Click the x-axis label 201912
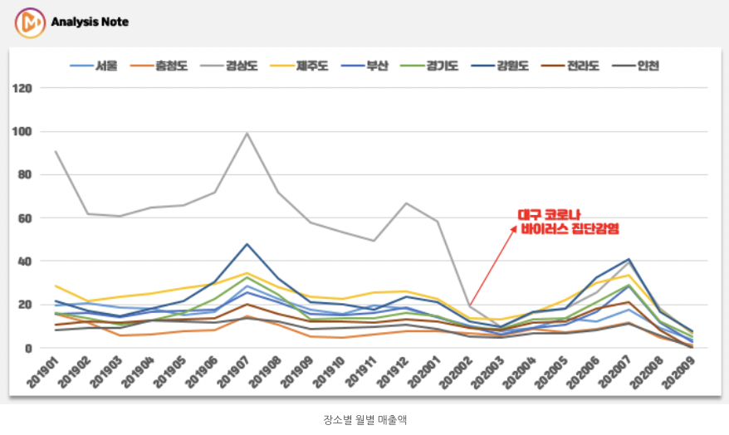 [394, 372]
